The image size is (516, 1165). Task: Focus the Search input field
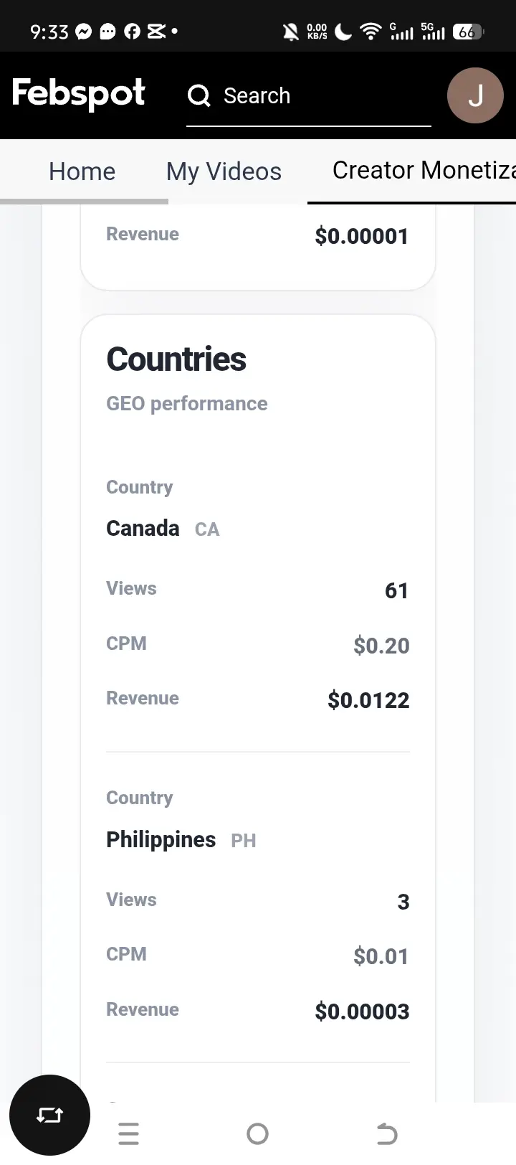[x=309, y=96]
